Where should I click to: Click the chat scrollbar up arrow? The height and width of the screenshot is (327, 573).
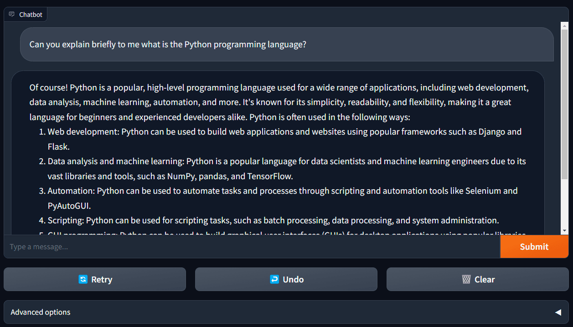565,25
